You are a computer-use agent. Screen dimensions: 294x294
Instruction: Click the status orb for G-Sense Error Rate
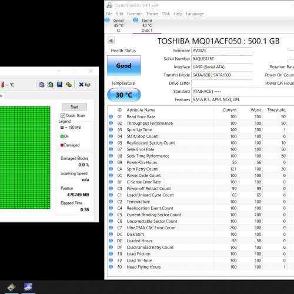click(111, 182)
